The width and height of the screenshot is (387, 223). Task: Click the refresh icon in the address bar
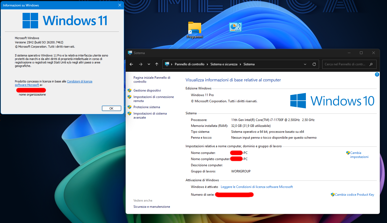pos(314,64)
